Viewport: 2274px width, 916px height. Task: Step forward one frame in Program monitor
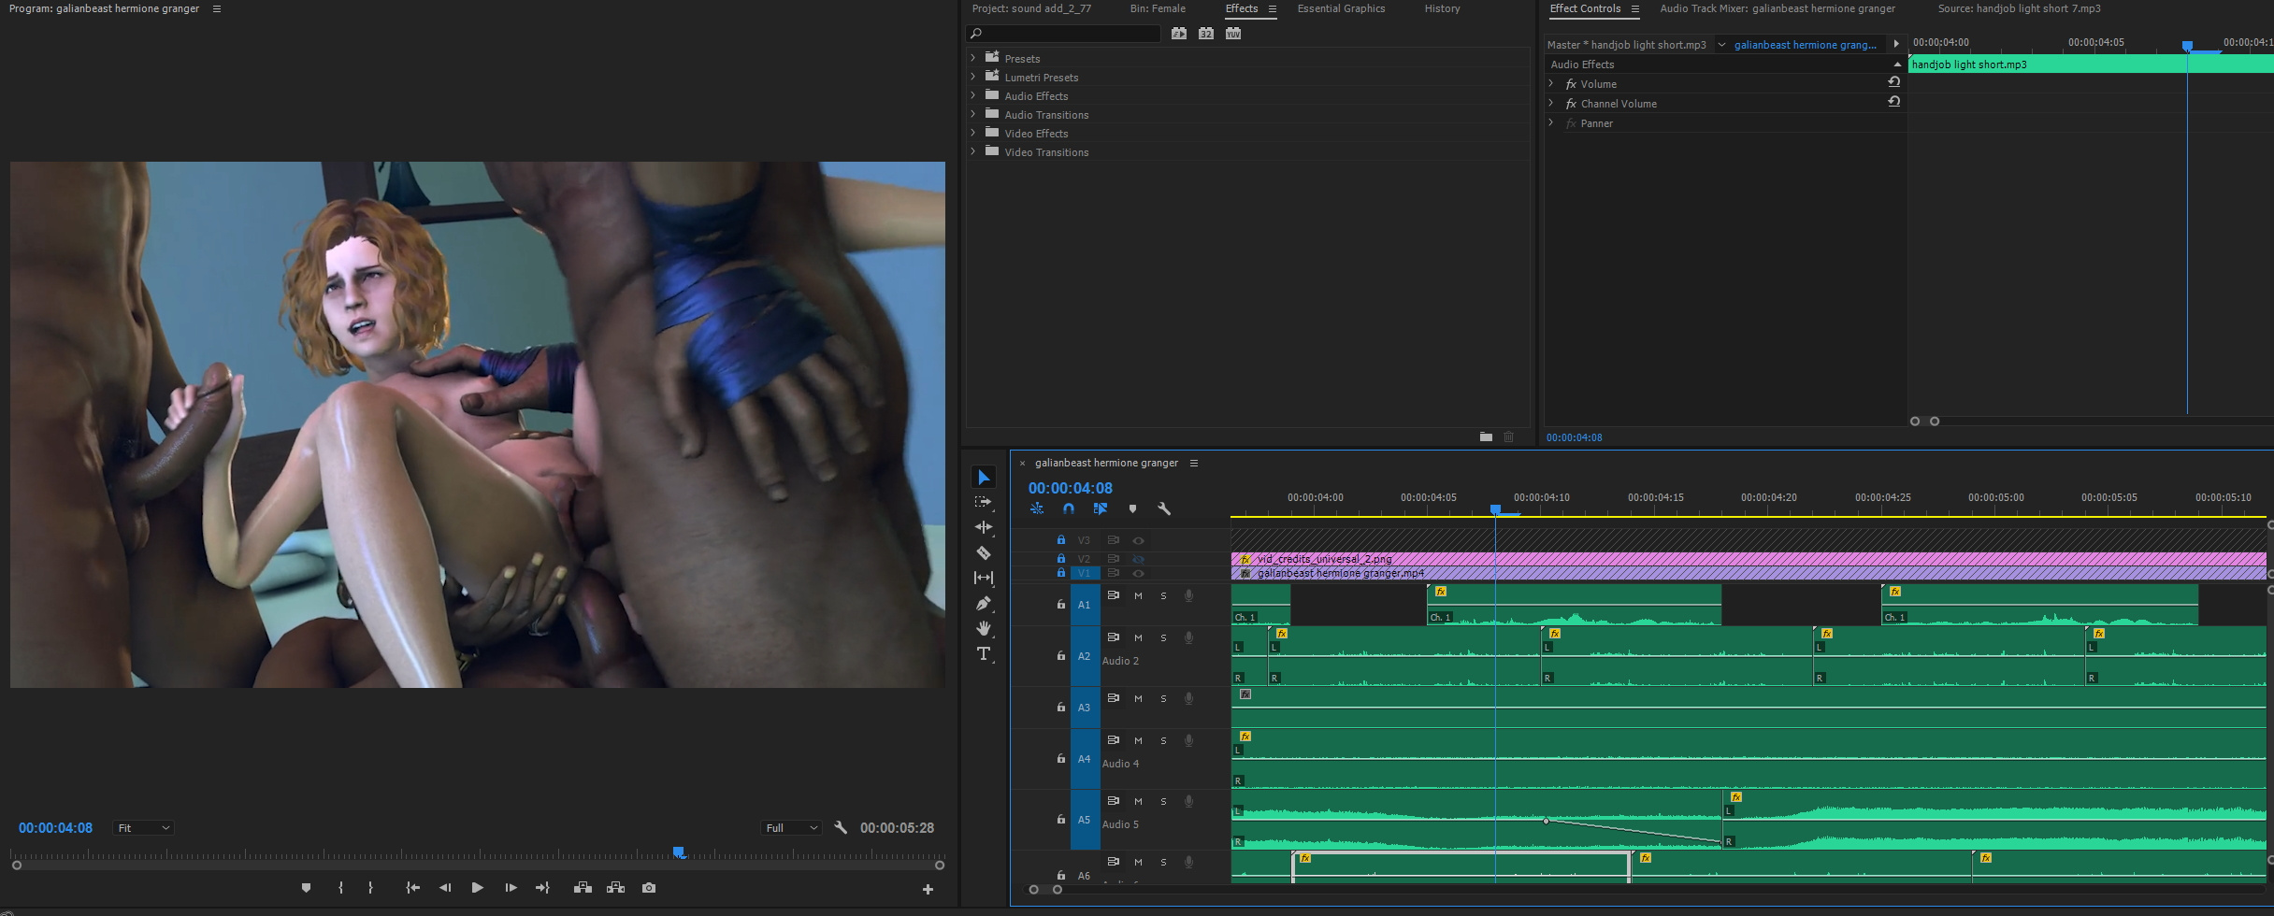pos(511,888)
